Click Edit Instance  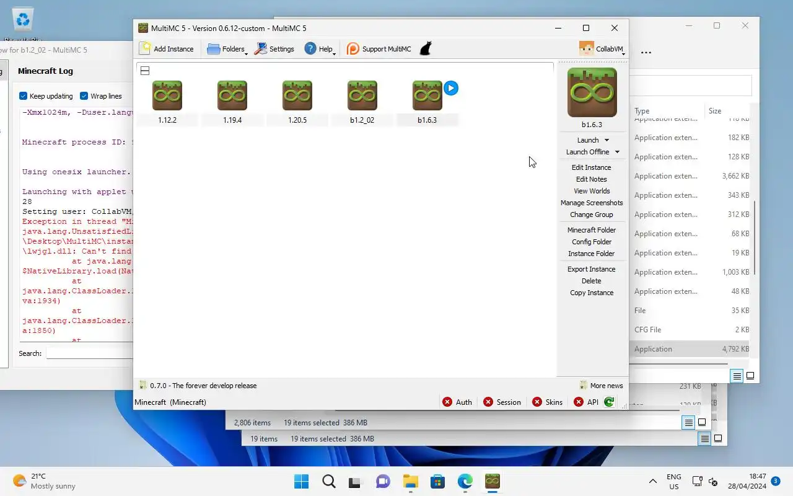[592, 167]
